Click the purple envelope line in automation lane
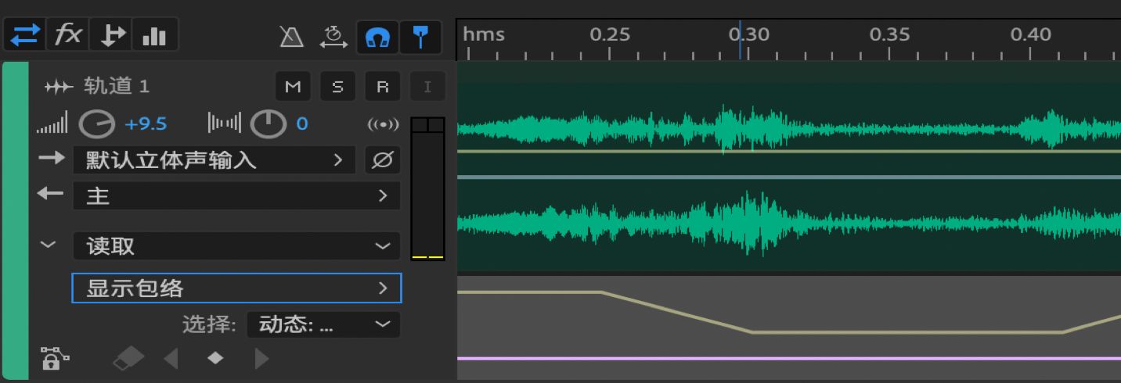The height and width of the screenshot is (383, 1121). (788, 359)
